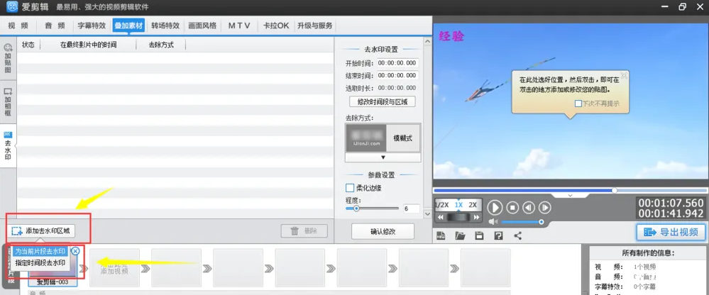Stop the video playback
The height and width of the screenshot is (295, 709).
pyautogui.click(x=512, y=208)
